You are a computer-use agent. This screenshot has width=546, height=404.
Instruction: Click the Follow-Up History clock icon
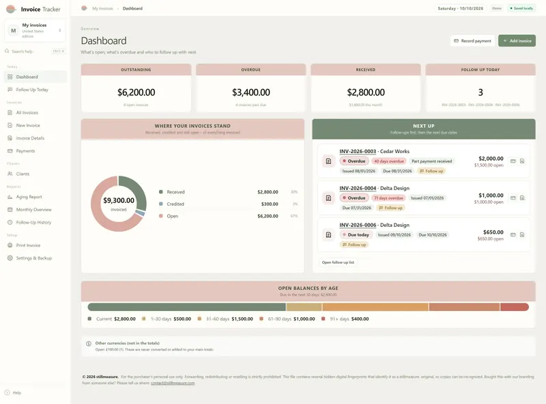pos(10,222)
